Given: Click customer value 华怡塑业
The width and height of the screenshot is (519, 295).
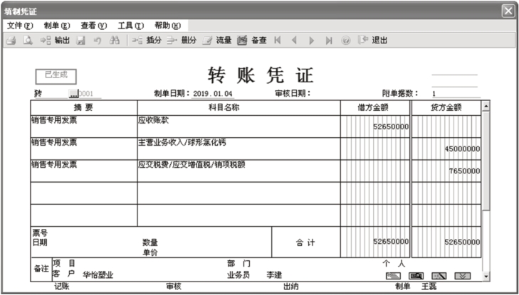Looking at the screenshot, I should click(98, 275).
